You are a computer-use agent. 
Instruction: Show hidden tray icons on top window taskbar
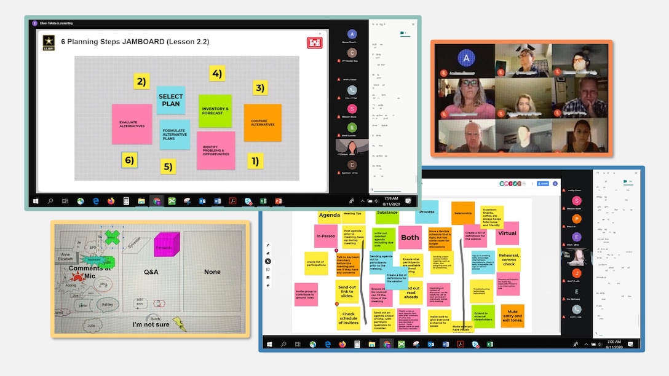click(x=362, y=202)
